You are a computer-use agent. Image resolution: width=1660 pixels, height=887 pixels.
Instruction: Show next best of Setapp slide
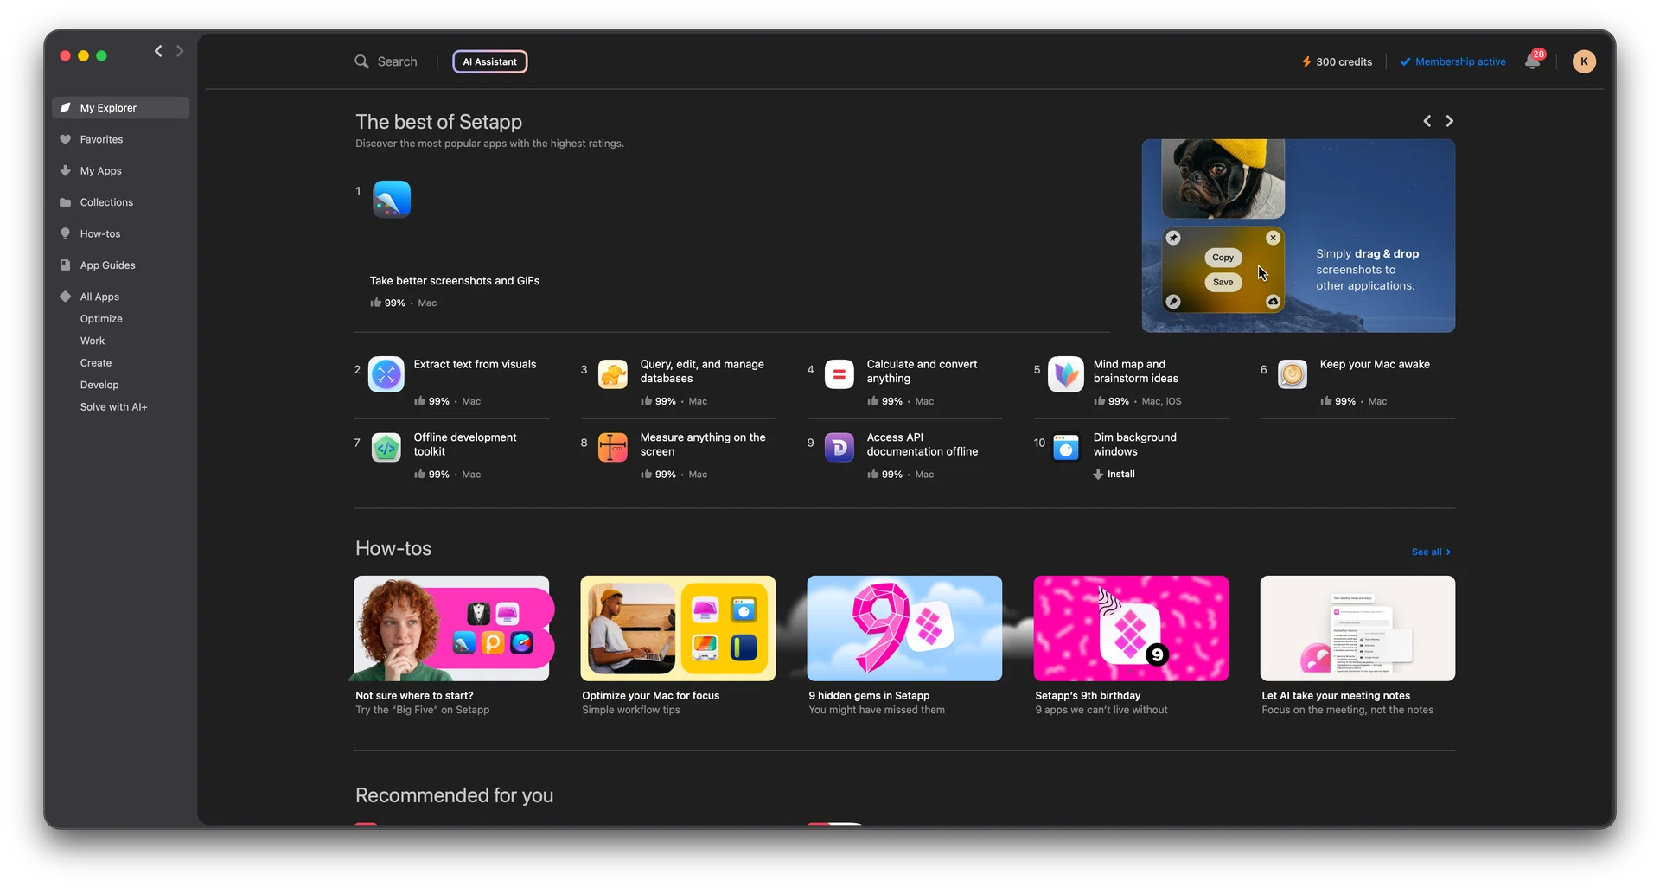(1450, 121)
